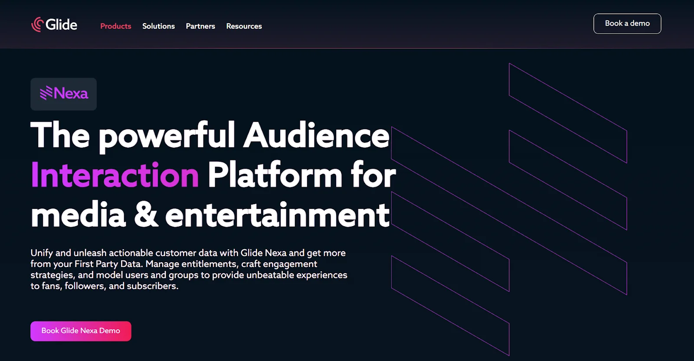
Task: Open the Products menu
Action: tap(115, 26)
